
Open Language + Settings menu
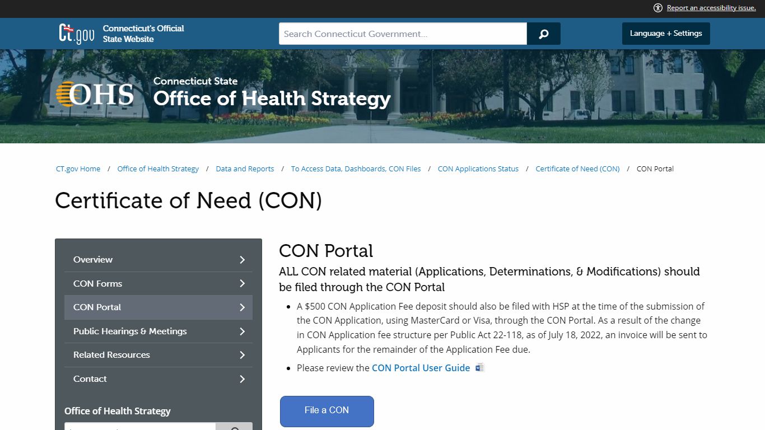666,34
